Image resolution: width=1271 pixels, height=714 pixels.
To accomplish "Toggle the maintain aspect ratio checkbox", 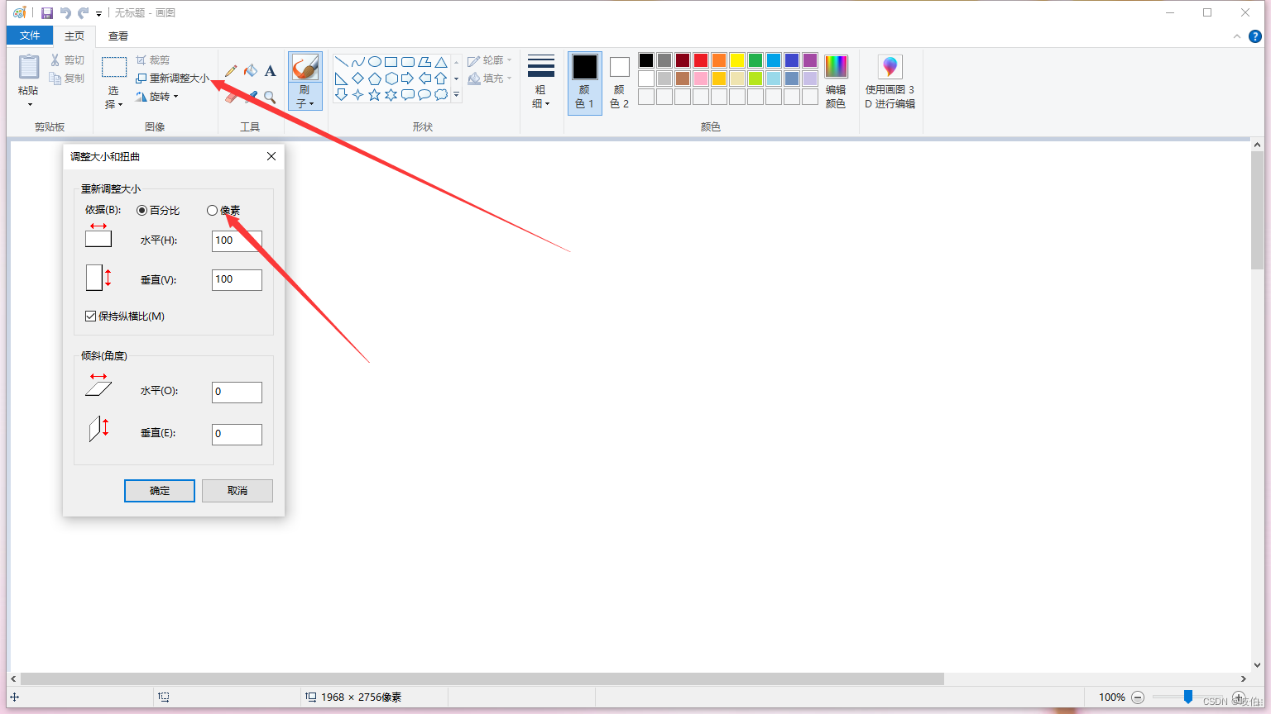I will tap(91, 317).
